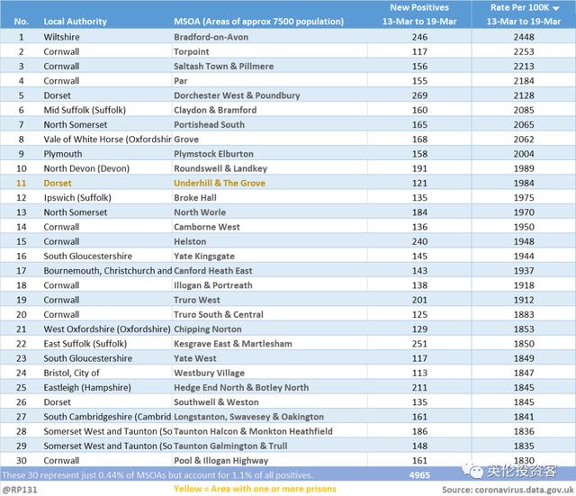
Task: Select the 'Pool & Illogan Highway' cell
Action: tap(220, 461)
